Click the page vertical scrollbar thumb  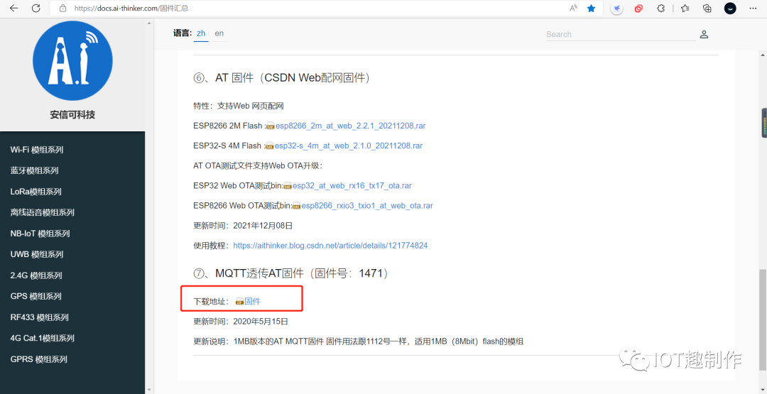coord(763,319)
